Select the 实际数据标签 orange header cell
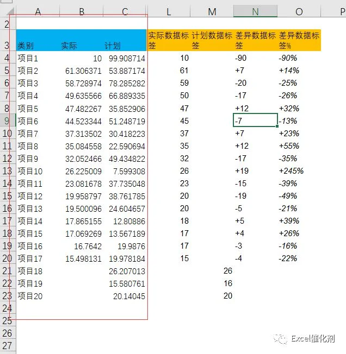Screen dimensions: 346x354 (x=169, y=40)
